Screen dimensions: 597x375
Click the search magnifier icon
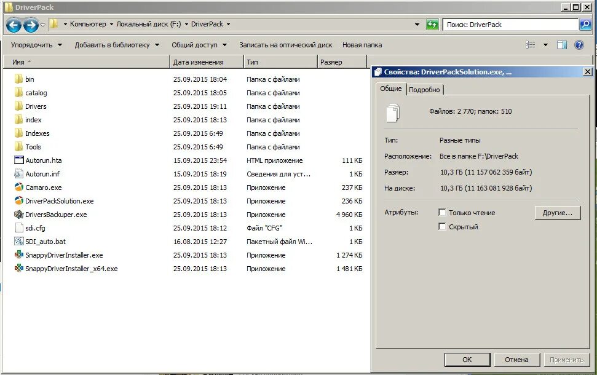click(585, 25)
